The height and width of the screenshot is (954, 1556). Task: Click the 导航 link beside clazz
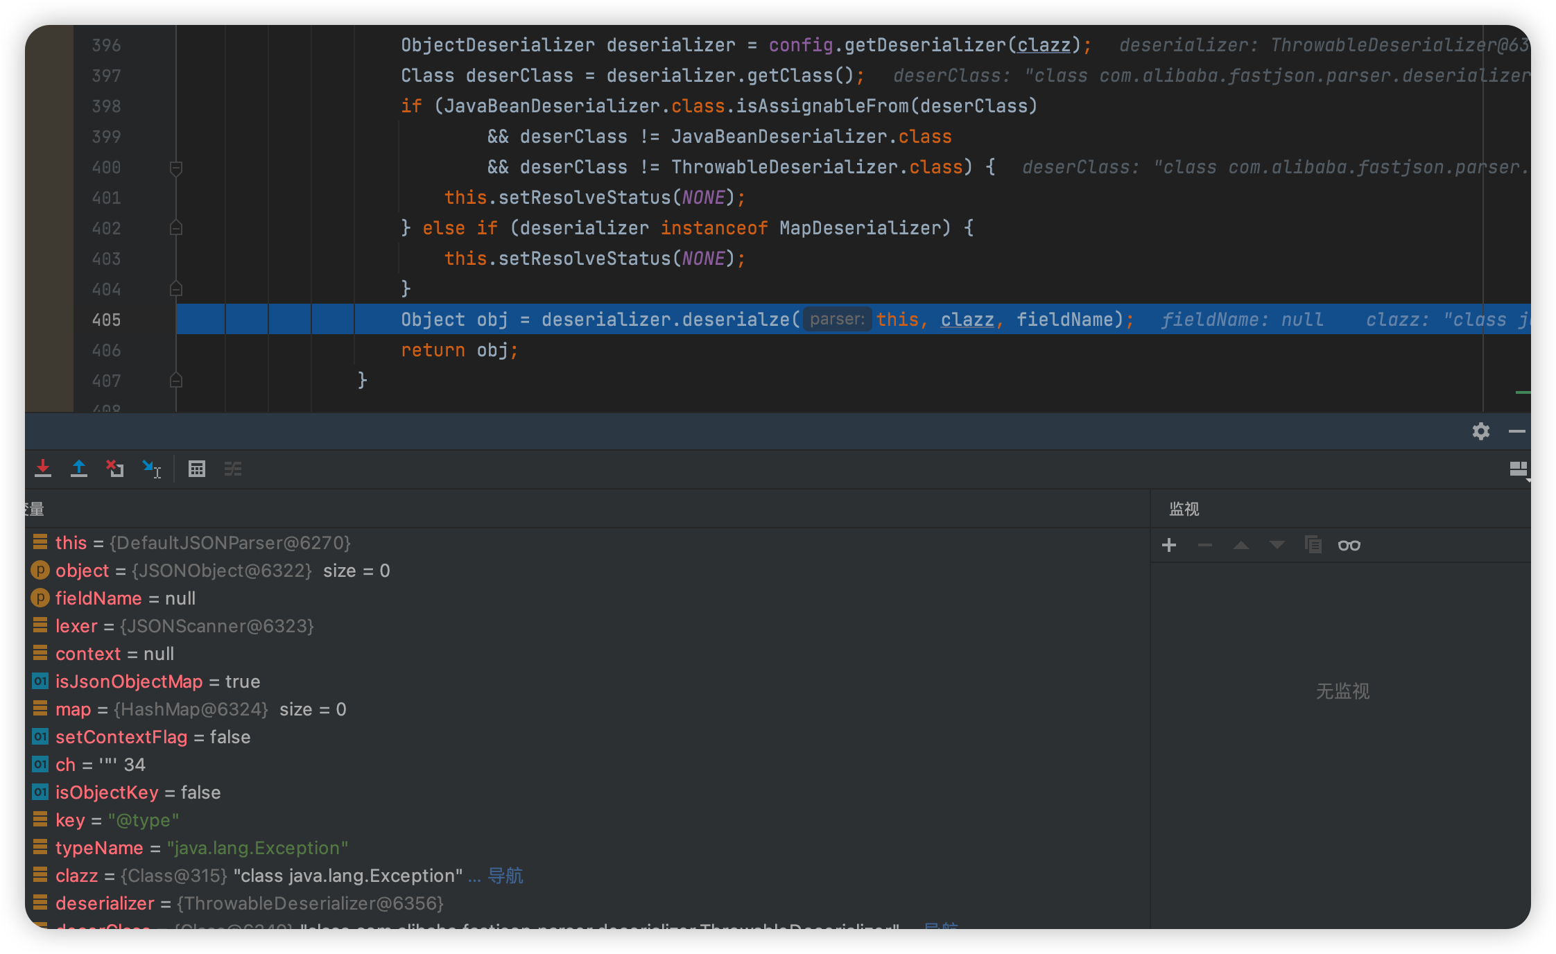pyautogui.click(x=505, y=876)
